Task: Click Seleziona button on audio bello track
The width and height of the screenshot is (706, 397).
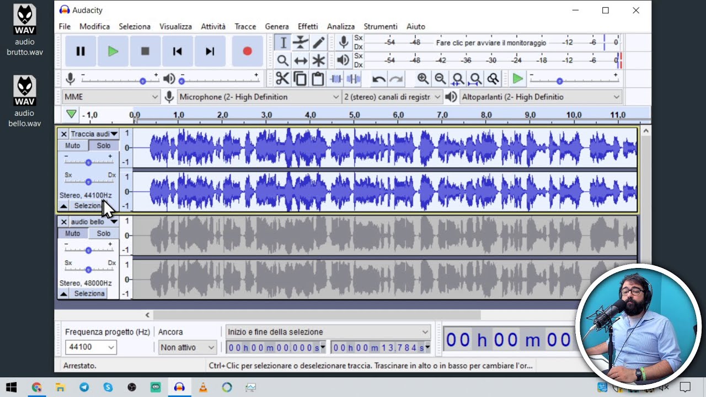Action: (89, 293)
